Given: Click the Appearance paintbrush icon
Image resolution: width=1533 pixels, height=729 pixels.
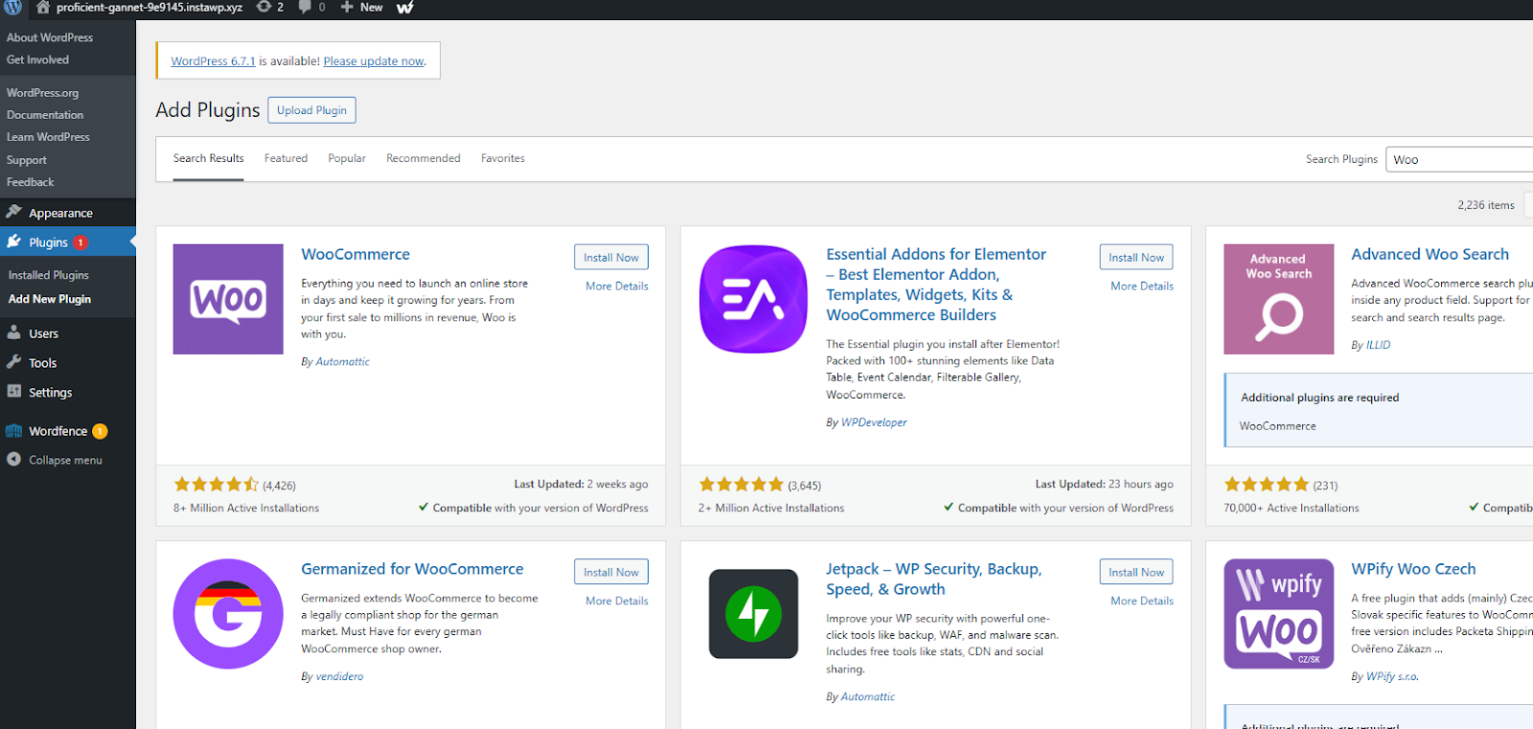Looking at the screenshot, I should coord(14,212).
